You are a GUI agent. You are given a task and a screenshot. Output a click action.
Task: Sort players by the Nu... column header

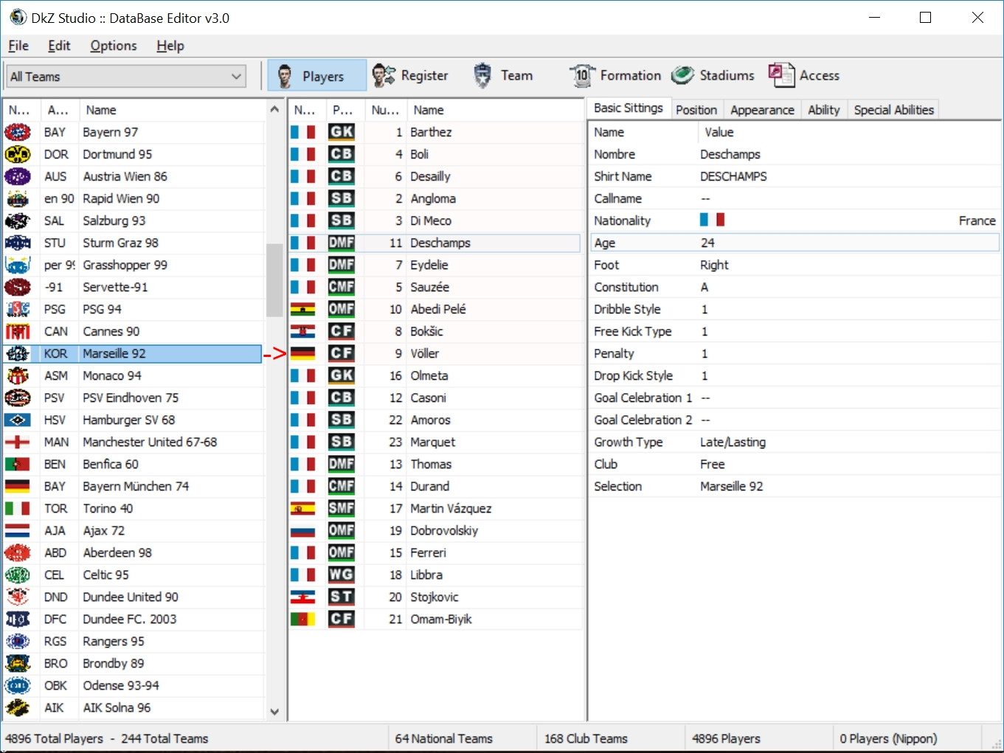coord(385,110)
